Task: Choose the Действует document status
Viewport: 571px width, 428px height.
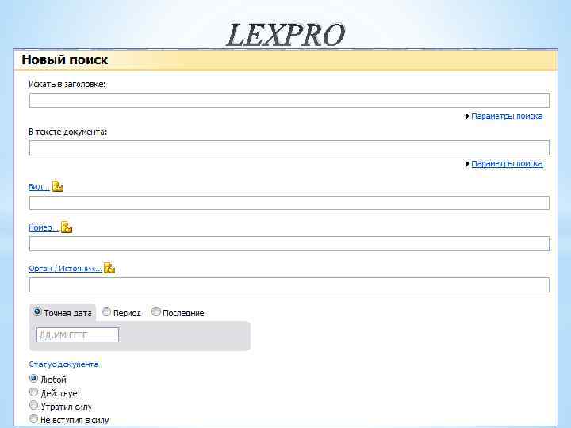Action: pos(33,392)
